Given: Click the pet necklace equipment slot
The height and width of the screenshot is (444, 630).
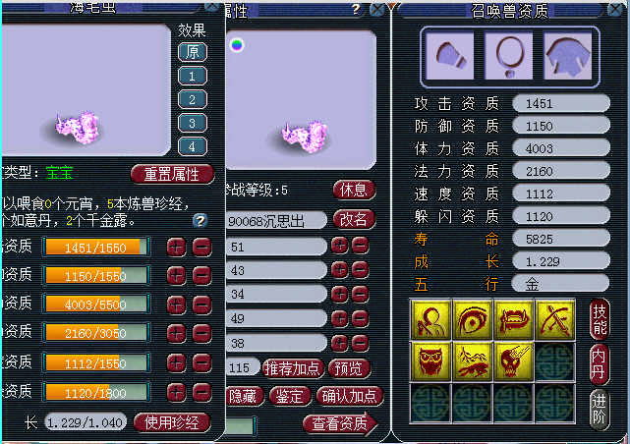Looking at the screenshot, I should pyautogui.click(x=509, y=56).
